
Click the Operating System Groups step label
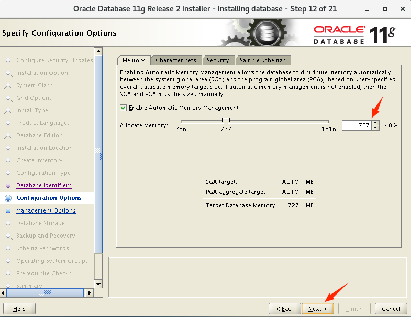(52, 261)
